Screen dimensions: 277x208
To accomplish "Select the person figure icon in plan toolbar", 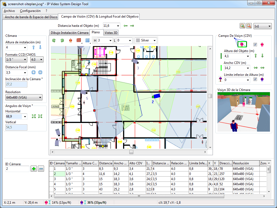I will click(x=71, y=40).
